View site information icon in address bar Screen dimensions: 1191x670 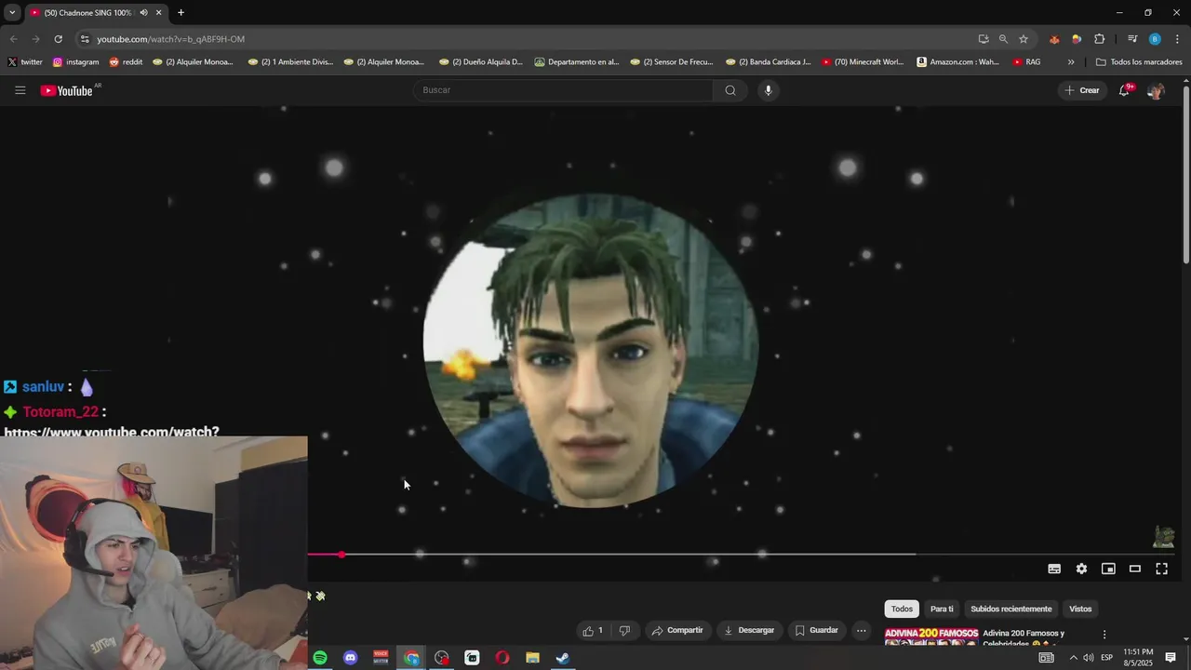[x=85, y=39]
